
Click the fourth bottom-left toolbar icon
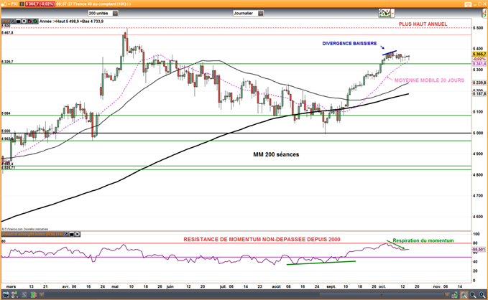34,294
